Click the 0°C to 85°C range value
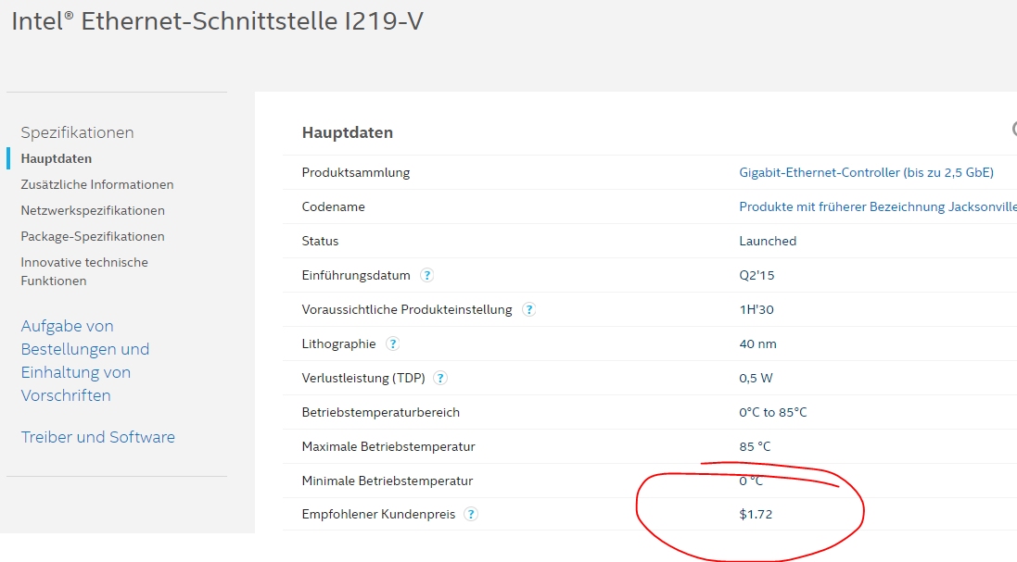 click(x=773, y=412)
